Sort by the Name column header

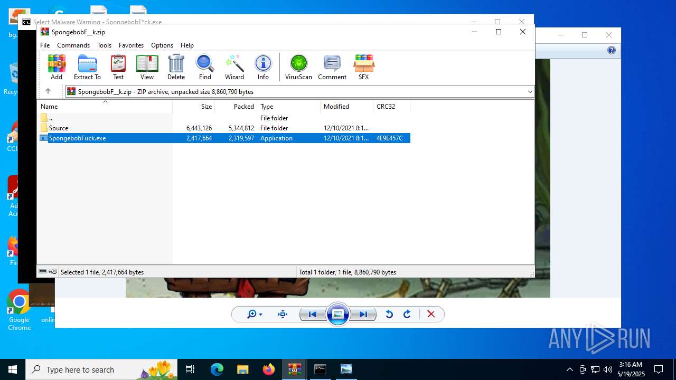click(x=105, y=106)
